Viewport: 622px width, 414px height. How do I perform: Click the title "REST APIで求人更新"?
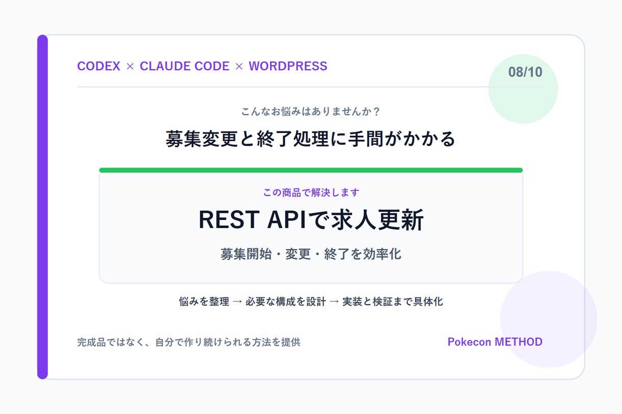coord(311,220)
